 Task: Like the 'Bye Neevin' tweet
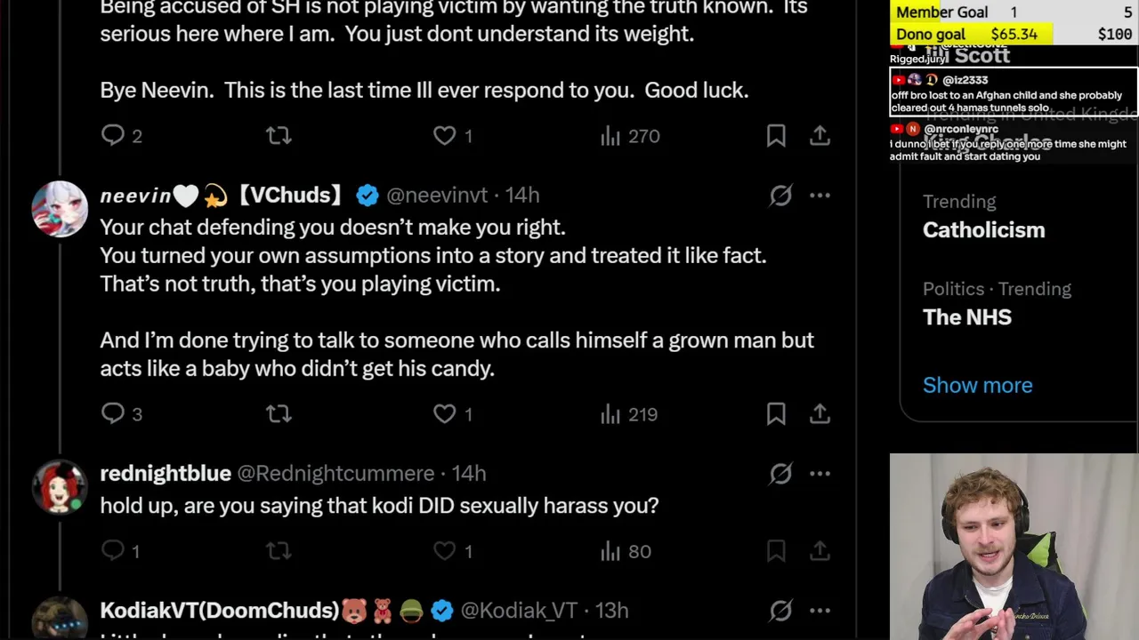[444, 135]
